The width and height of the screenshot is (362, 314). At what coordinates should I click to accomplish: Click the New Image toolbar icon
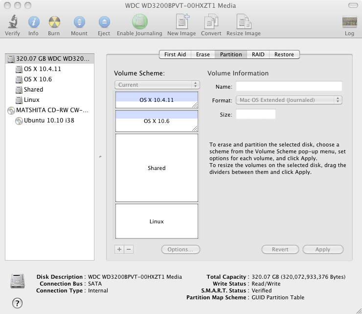[x=182, y=21]
